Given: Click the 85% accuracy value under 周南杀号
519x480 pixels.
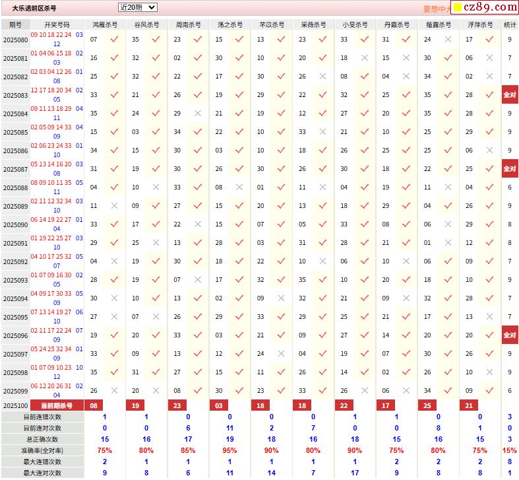Looking at the screenshot, I should click(188, 450).
